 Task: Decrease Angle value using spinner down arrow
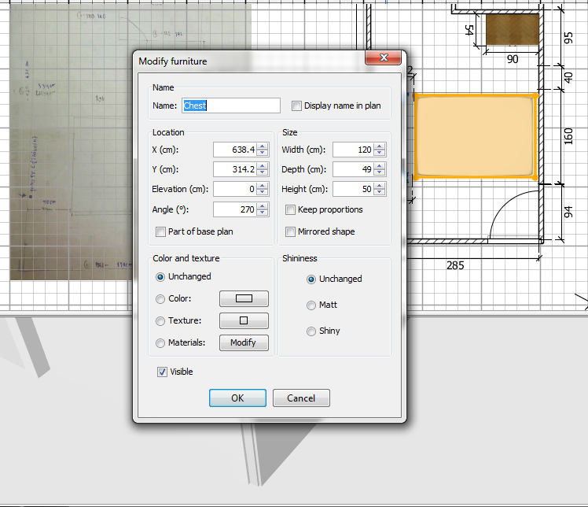pyautogui.click(x=263, y=213)
